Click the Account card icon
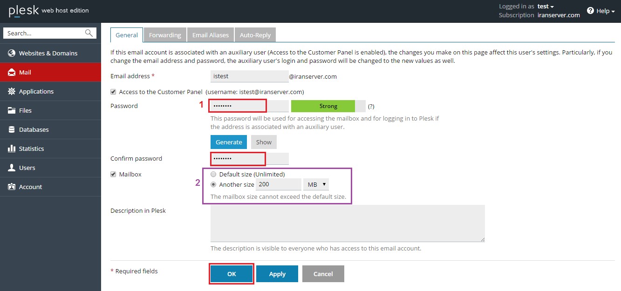Image resolution: width=621 pixels, height=291 pixels. click(12, 187)
